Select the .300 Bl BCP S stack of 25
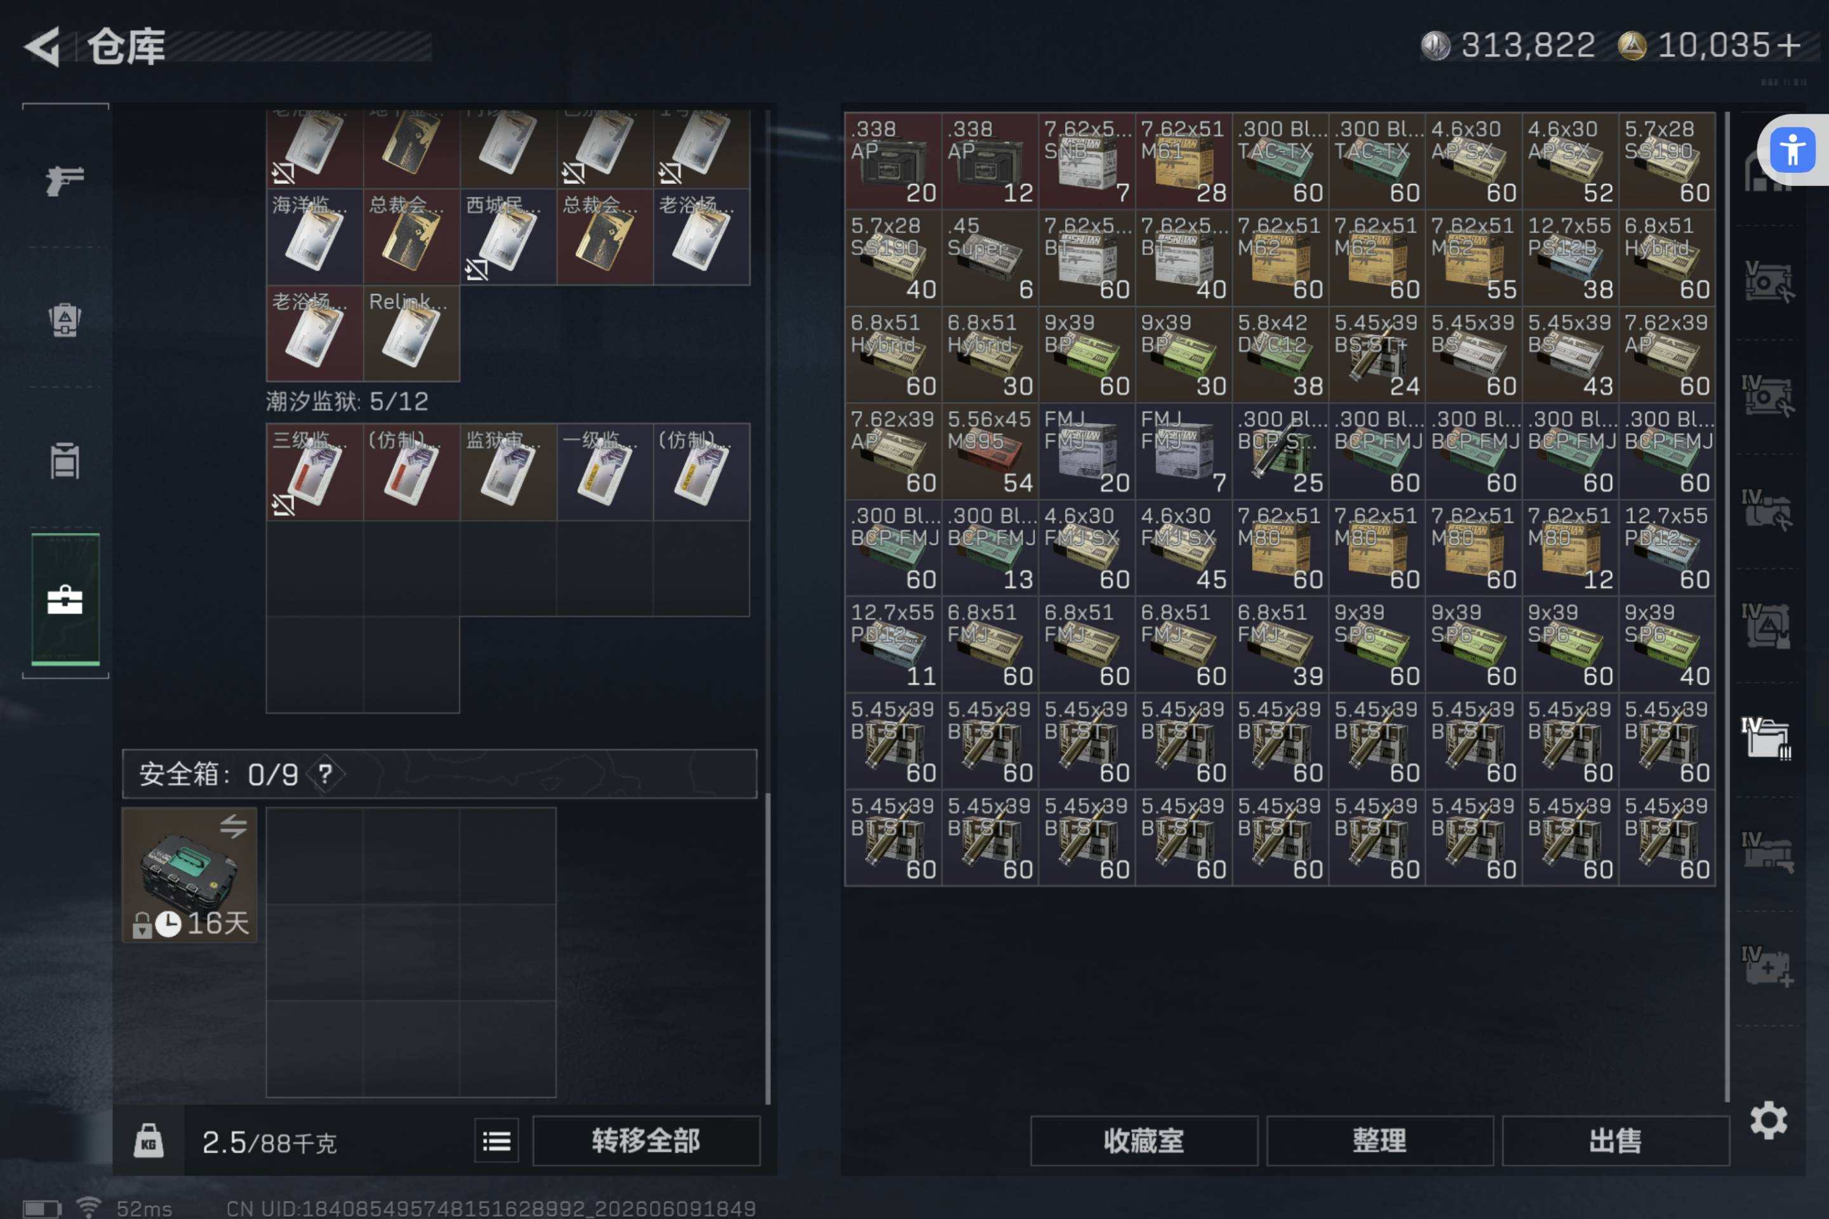 click(1280, 451)
